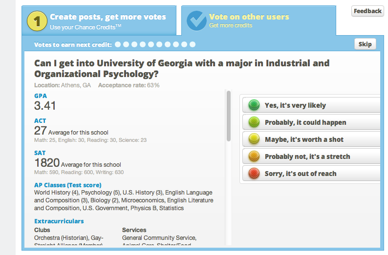Click the yellow number 1 credit badge
Image resolution: width=388 pixels, height=255 pixels.
(x=37, y=21)
